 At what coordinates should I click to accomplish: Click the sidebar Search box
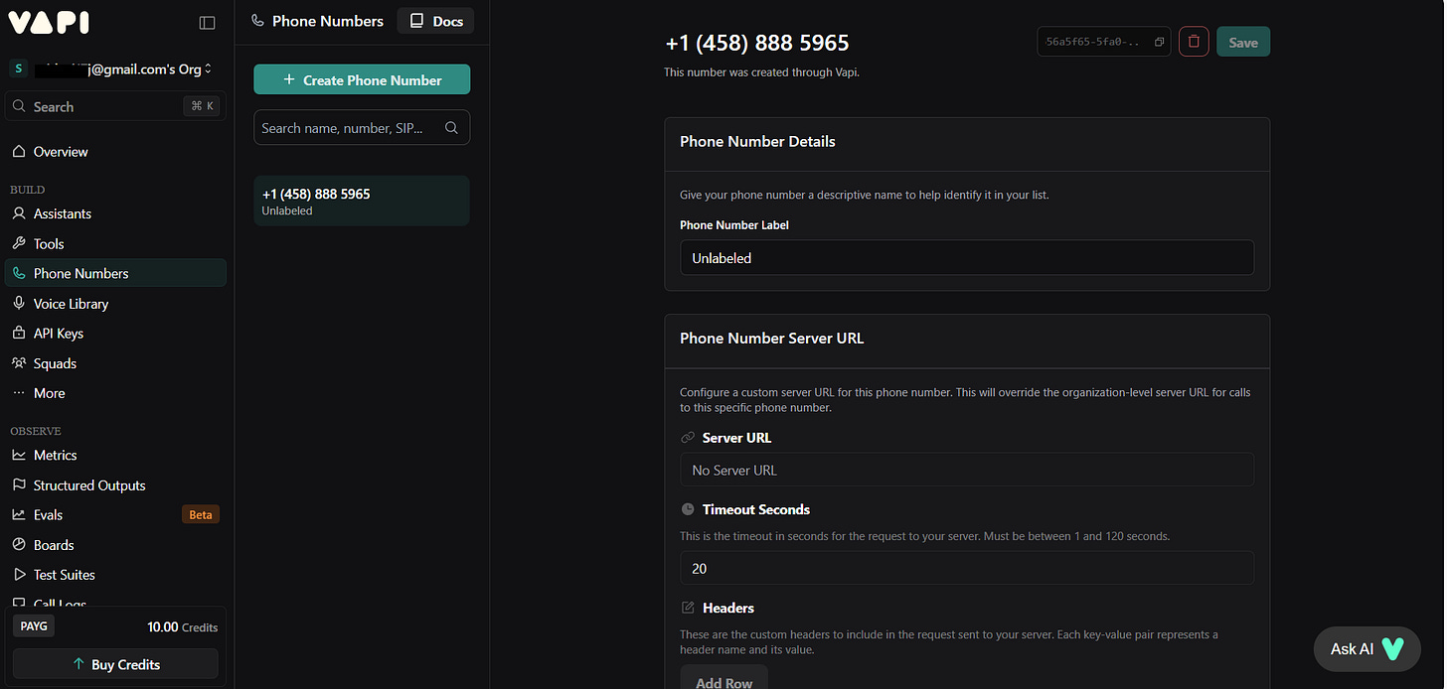tap(116, 106)
